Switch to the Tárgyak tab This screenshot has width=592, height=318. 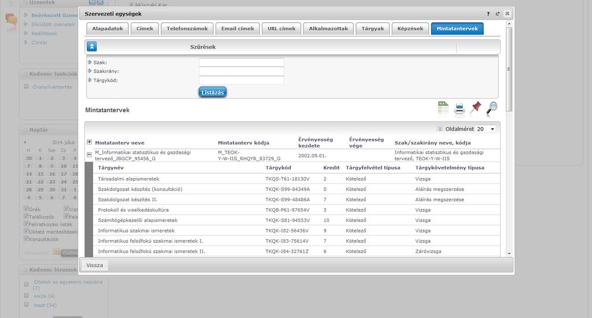(x=373, y=29)
